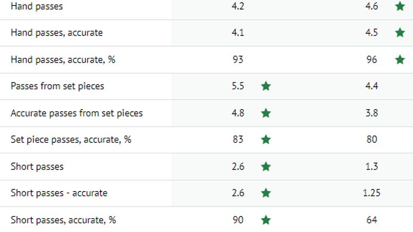Select Accurate passes from set pieces label
Viewport: 413px width, 232px height.
pyautogui.click(x=77, y=113)
